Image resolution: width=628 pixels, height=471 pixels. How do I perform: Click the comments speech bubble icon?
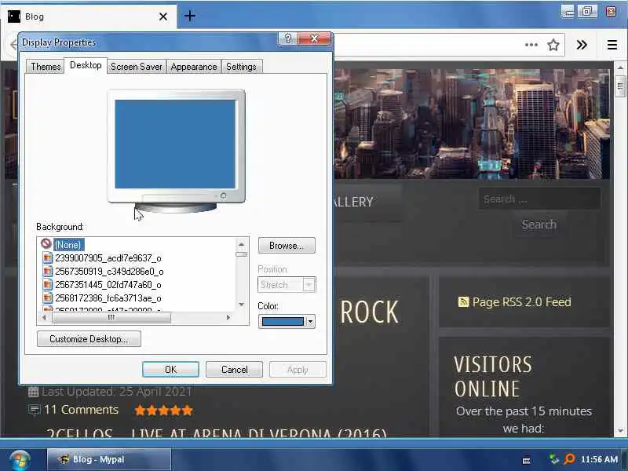(35, 410)
